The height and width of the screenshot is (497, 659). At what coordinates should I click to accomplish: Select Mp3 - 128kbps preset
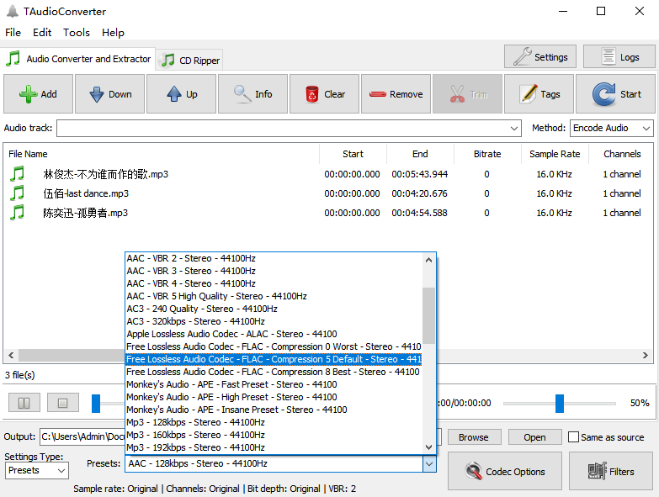pyautogui.click(x=274, y=422)
